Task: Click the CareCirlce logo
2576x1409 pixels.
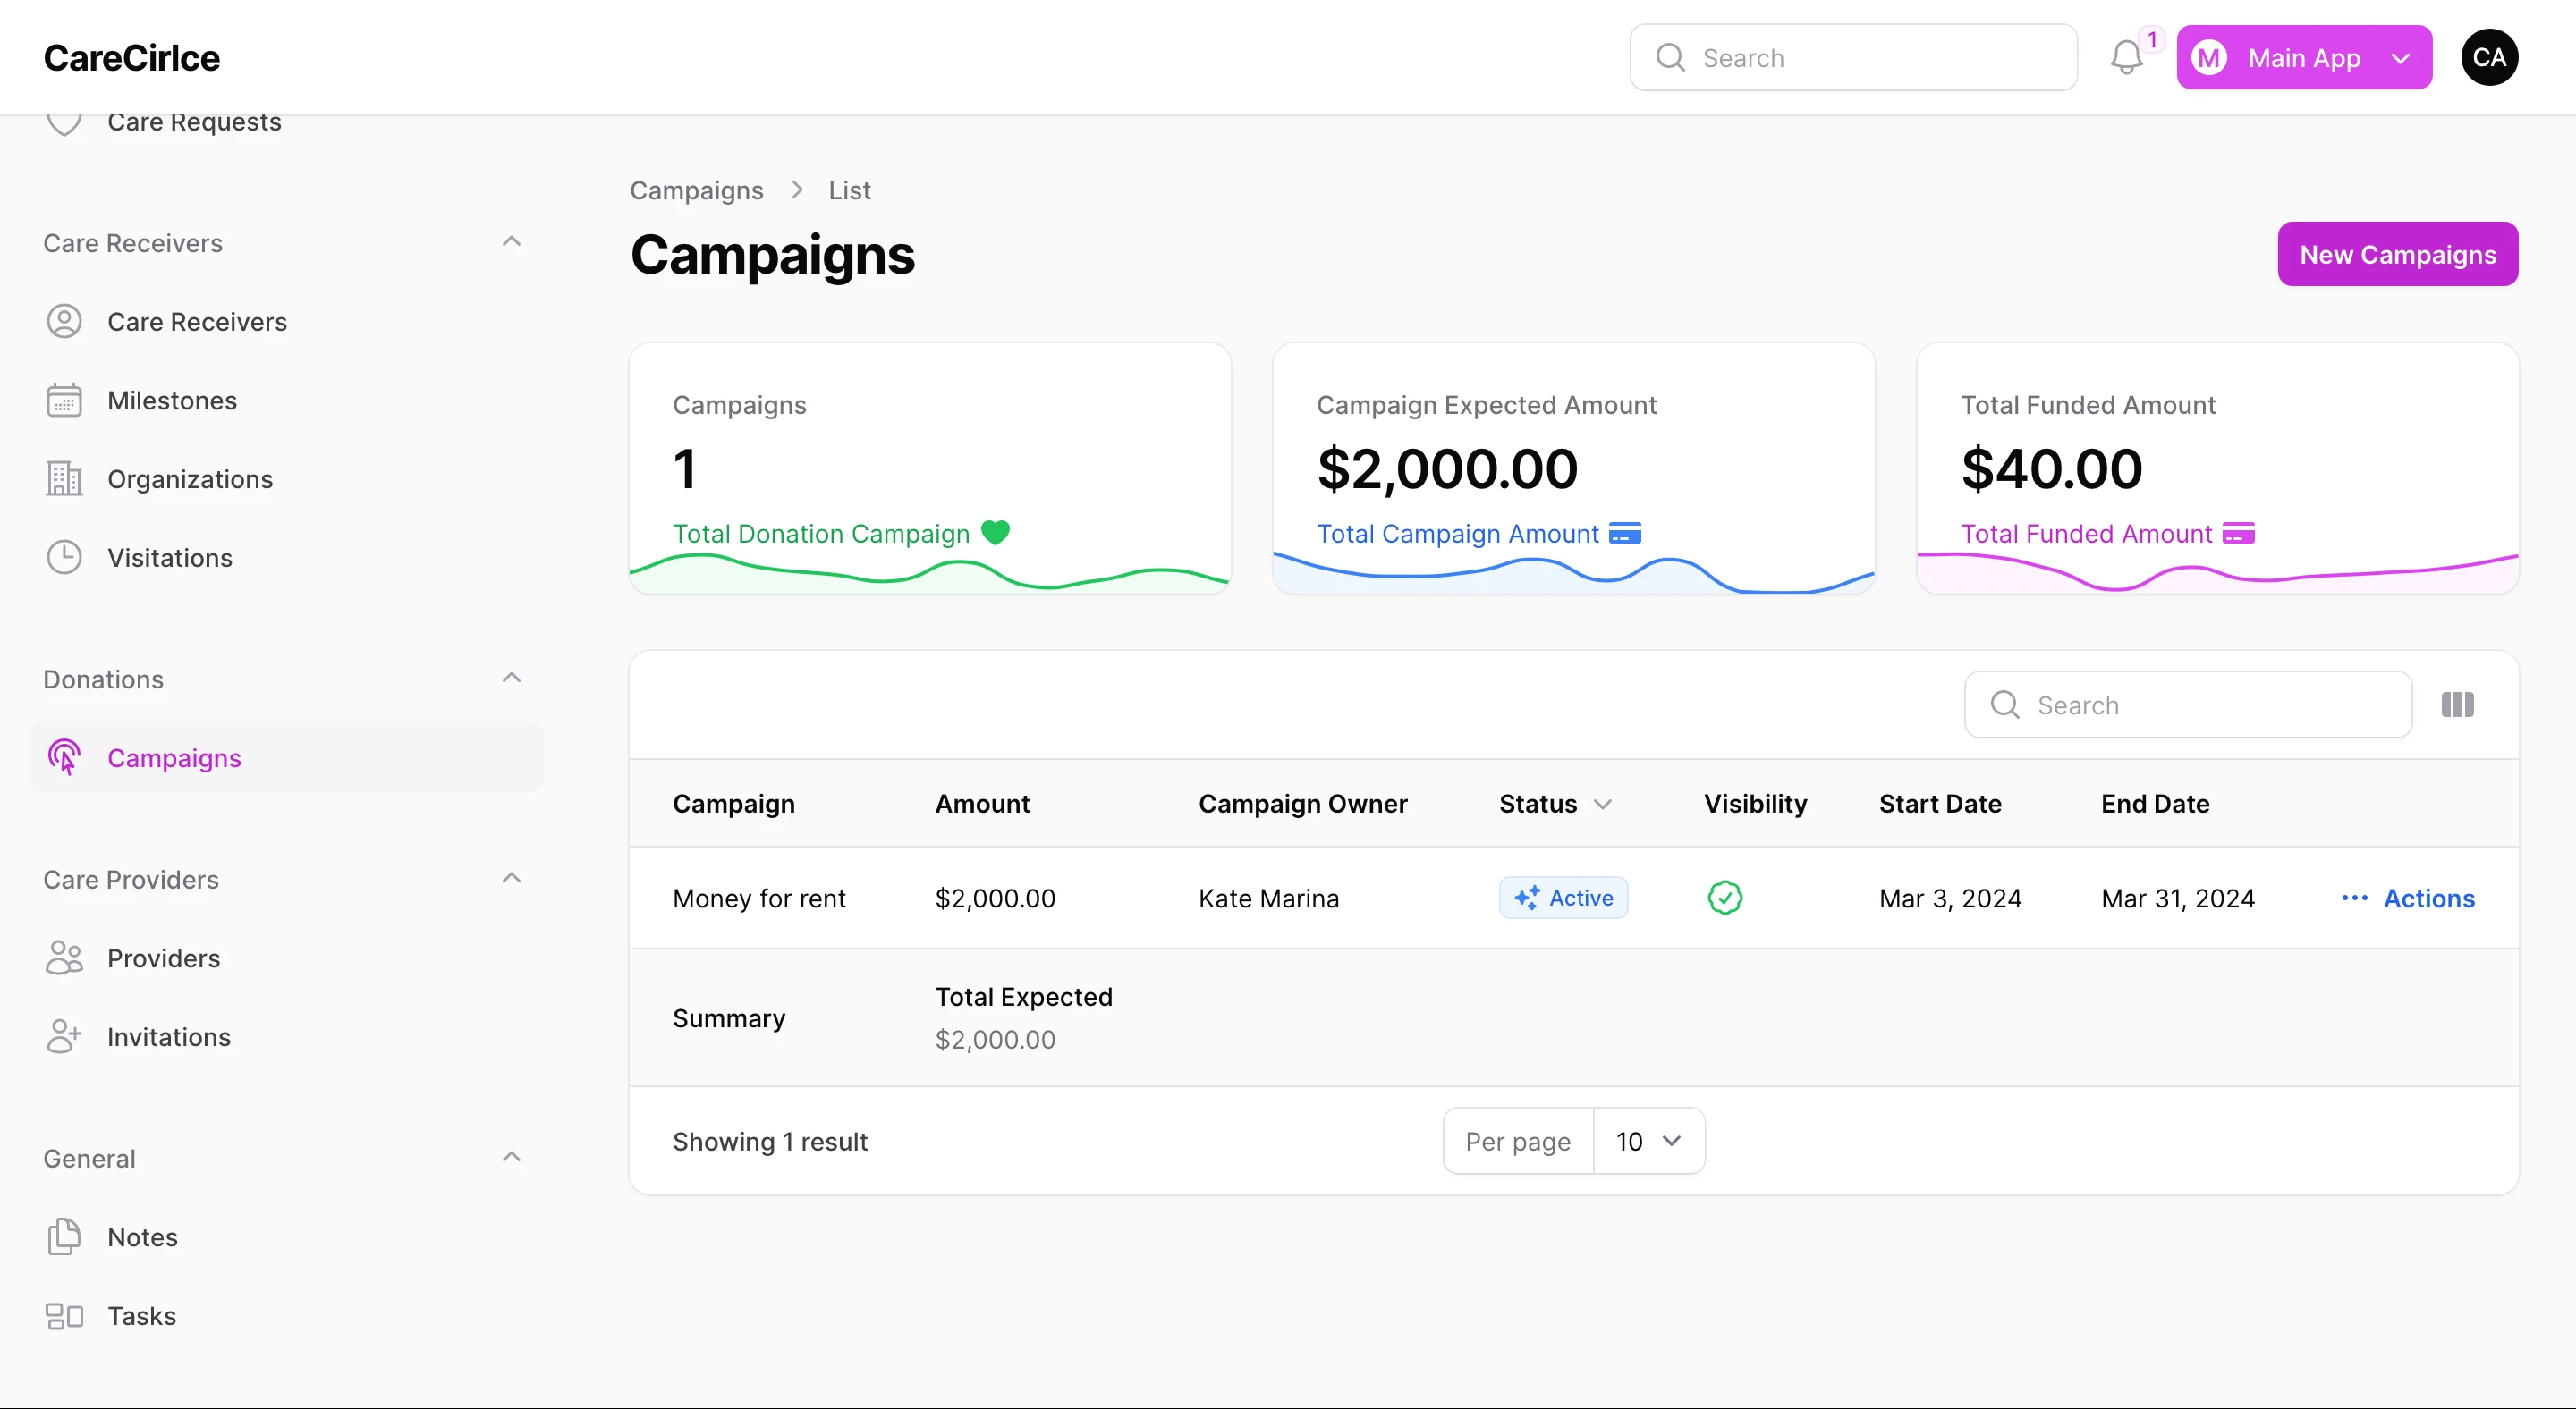Action: point(131,57)
